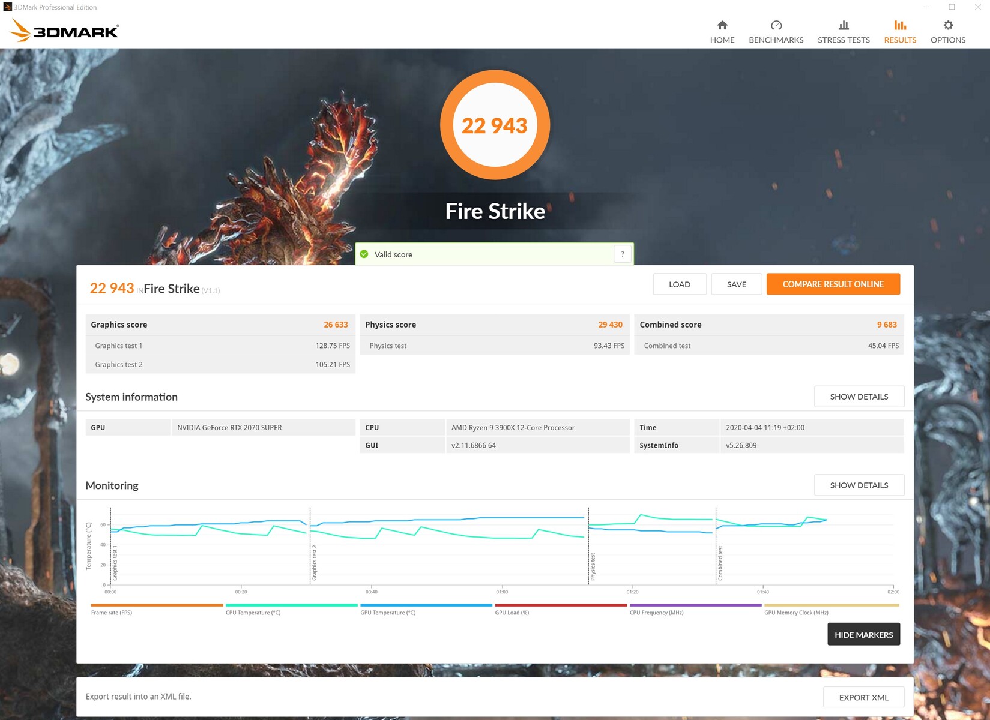The image size is (990, 720).
Task: Click the Export result into XML text
Action: point(138,697)
